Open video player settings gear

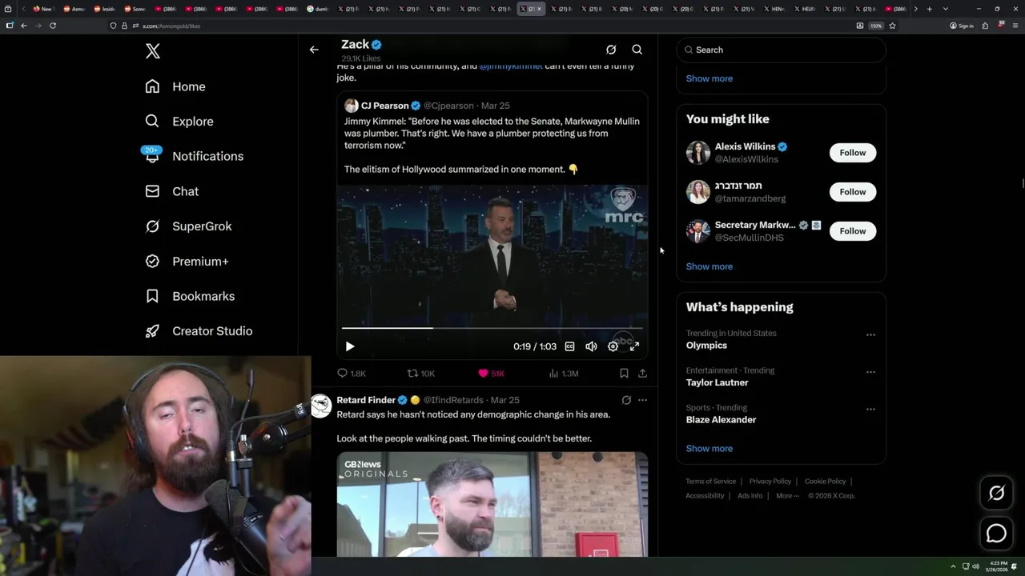coord(613,346)
